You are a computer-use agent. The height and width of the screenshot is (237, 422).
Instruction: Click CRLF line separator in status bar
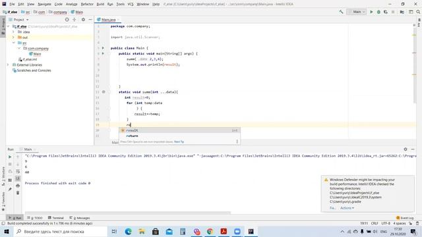click(x=375, y=223)
